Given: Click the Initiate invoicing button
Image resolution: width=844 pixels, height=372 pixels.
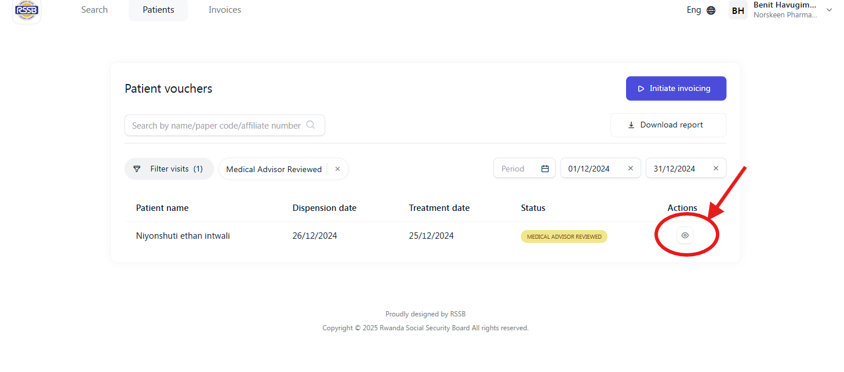Looking at the screenshot, I should 676,89.
